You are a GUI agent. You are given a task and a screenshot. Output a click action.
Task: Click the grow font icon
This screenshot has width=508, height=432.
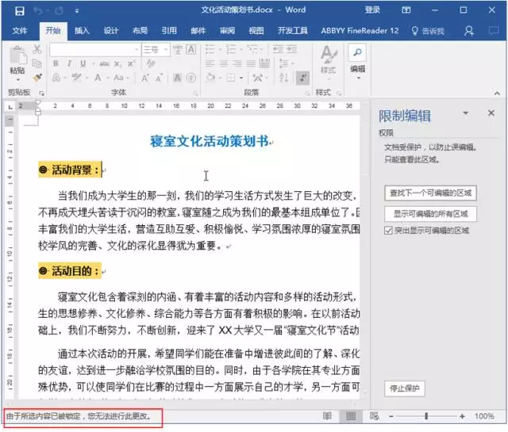[144, 78]
